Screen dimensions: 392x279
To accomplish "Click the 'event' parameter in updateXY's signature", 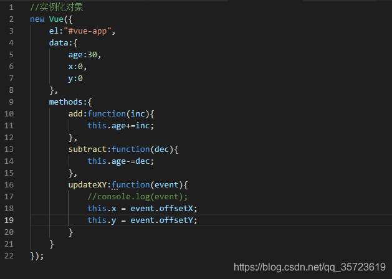I will (x=166, y=185).
